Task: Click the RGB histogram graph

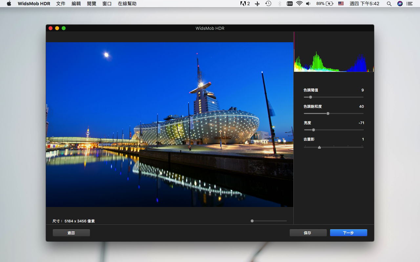Action: (334, 52)
